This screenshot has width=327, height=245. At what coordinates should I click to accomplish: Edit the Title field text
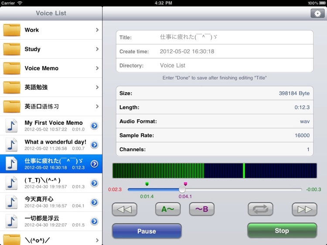click(x=188, y=37)
